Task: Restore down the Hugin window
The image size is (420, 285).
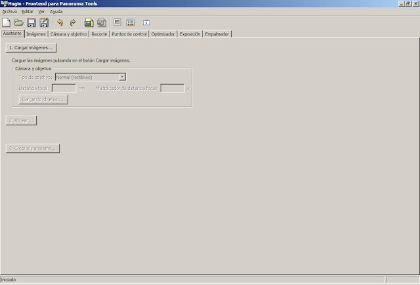Action: [408, 3]
